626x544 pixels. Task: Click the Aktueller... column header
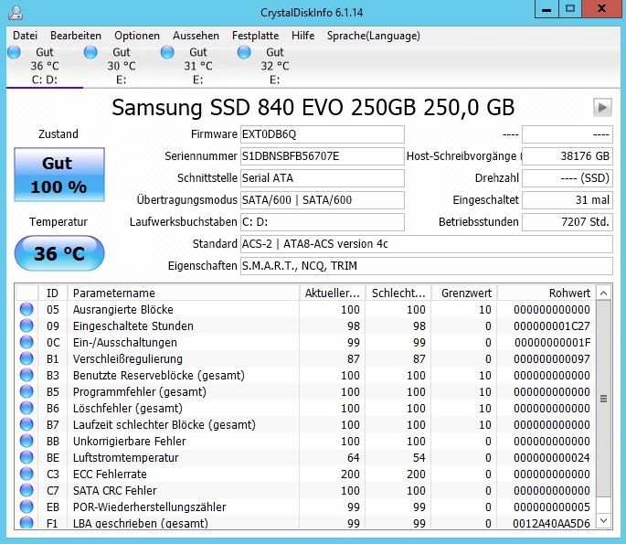point(332,293)
